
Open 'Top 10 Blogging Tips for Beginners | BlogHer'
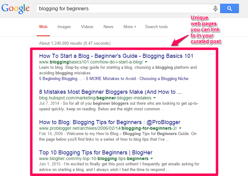(96, 153)
